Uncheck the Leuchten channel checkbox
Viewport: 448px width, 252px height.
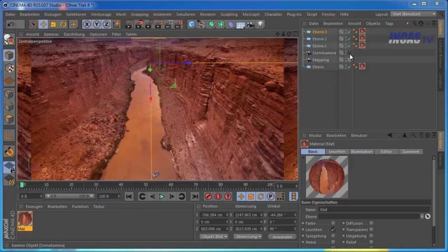click(x=333, y=230)
